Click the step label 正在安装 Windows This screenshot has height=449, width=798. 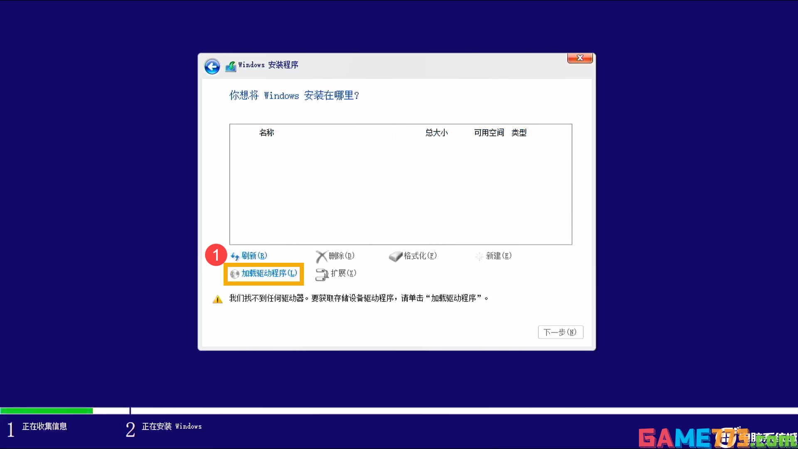(172, 427)
